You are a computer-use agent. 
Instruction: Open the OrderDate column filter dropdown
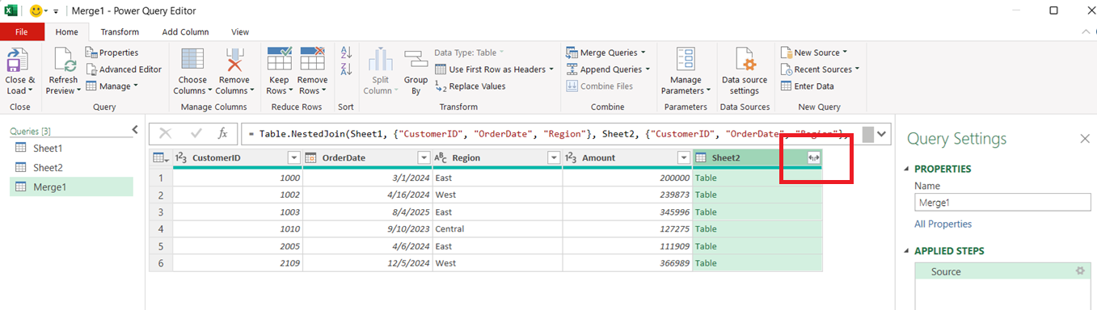(x=424, y=158)
